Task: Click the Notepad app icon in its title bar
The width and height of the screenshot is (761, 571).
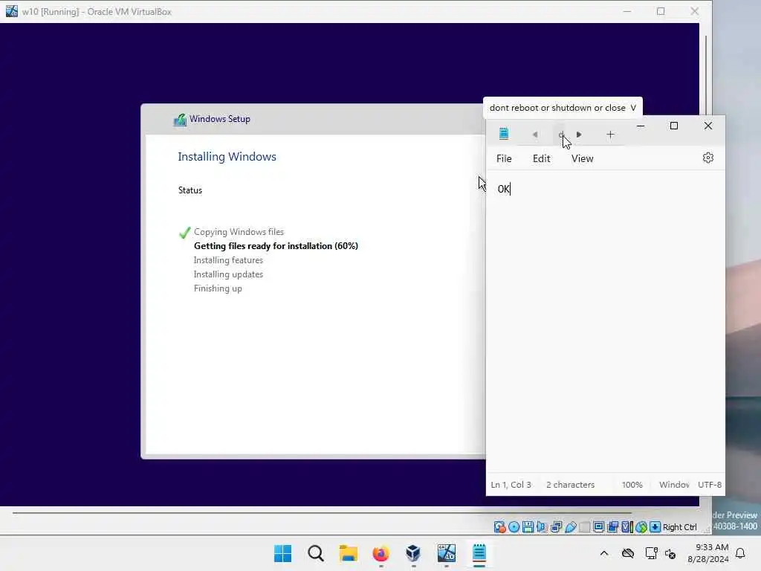Action: coord(504,134)
